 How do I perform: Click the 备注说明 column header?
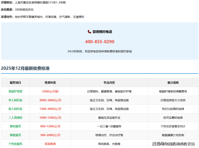(x=173, y=83)
